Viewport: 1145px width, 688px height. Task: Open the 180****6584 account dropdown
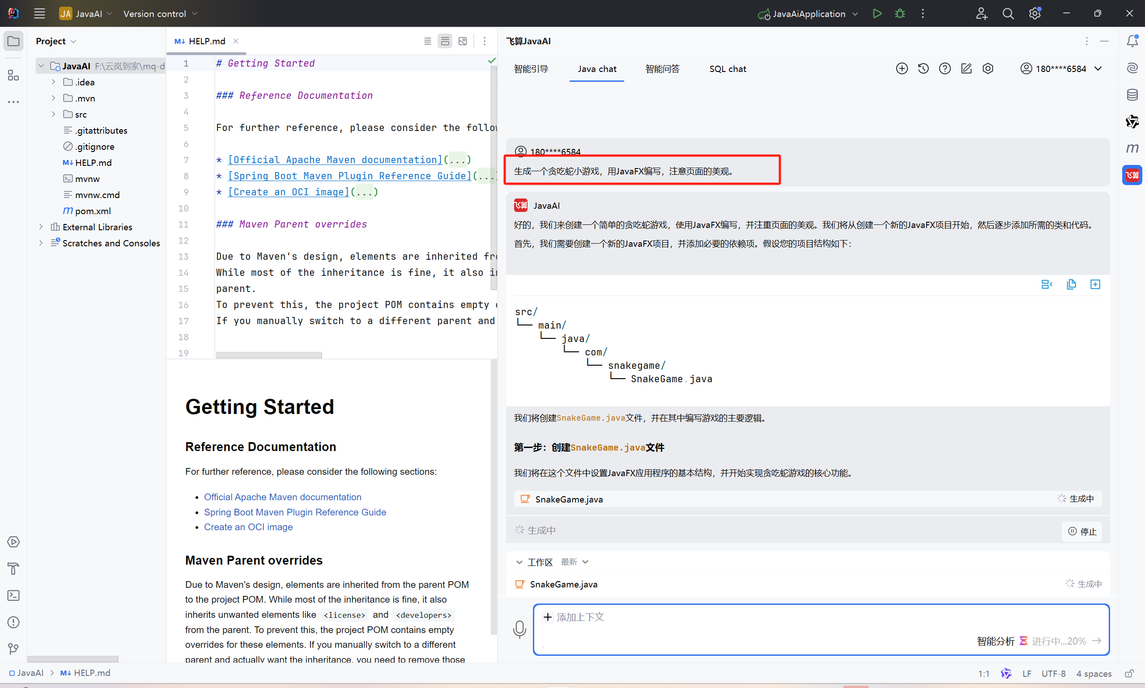click(1061, 68)
